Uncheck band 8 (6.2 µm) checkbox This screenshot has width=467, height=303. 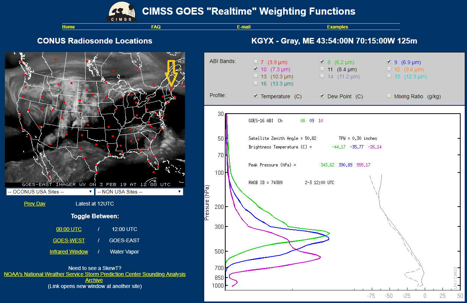pyautogui.click(x=322, y=62)
